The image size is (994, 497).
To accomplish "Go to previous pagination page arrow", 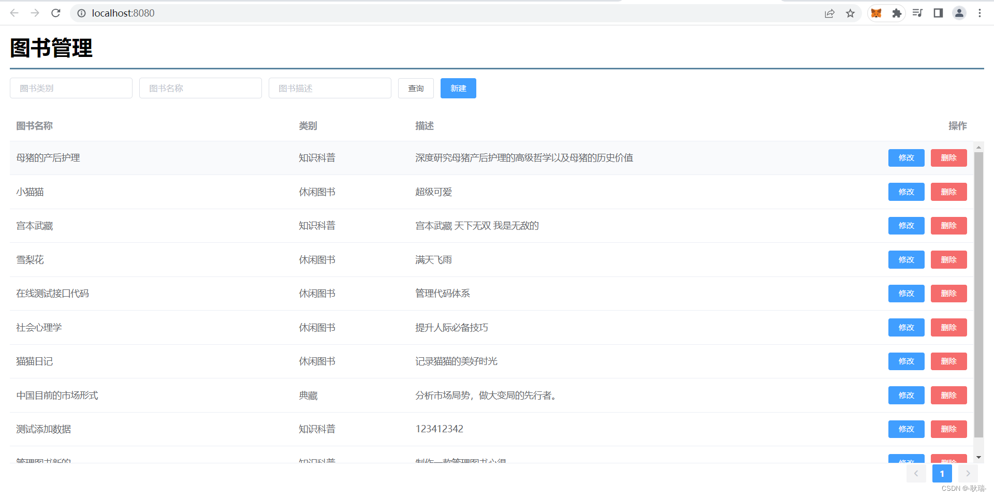I will click(x=916, y=473).
